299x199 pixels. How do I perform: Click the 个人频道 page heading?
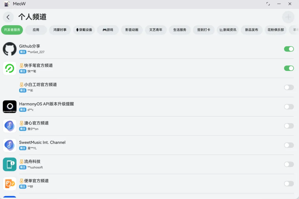coord(32,17)
